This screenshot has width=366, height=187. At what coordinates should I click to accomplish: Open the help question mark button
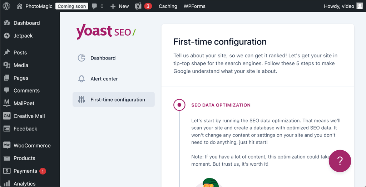click(340, 161)
